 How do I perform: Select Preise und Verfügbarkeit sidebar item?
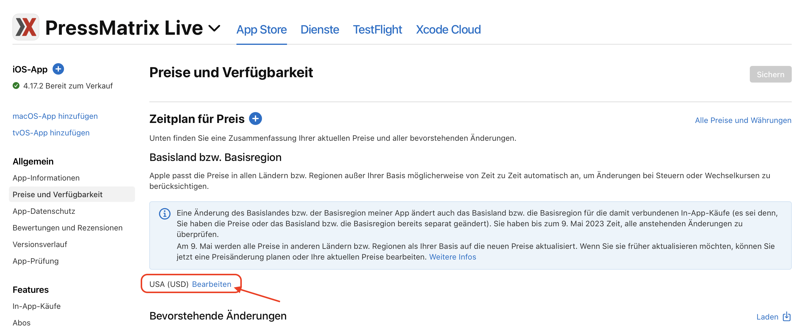coord(72,195)
